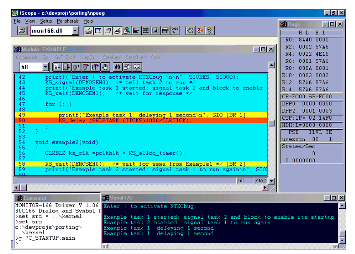Viewport: 355px width, 254px height.
Task: Click the magnifier inspect toolbar icon
Action: [x=127, y=31]
